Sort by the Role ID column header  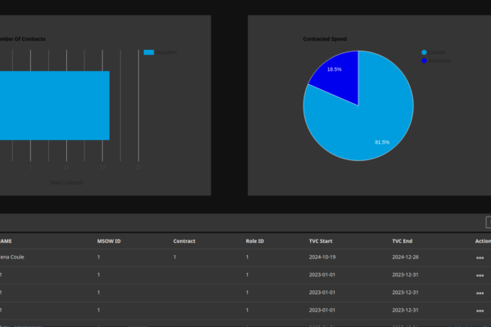(255, 241)
